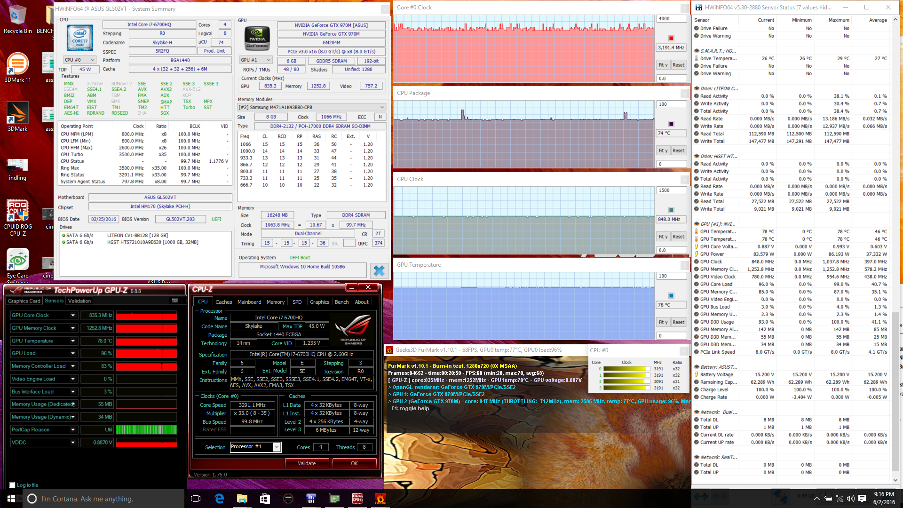The height and width of the screenshot is (508, 903).
Task: Open Microsoft Edge from taskbar
Action: click(219, 499)
